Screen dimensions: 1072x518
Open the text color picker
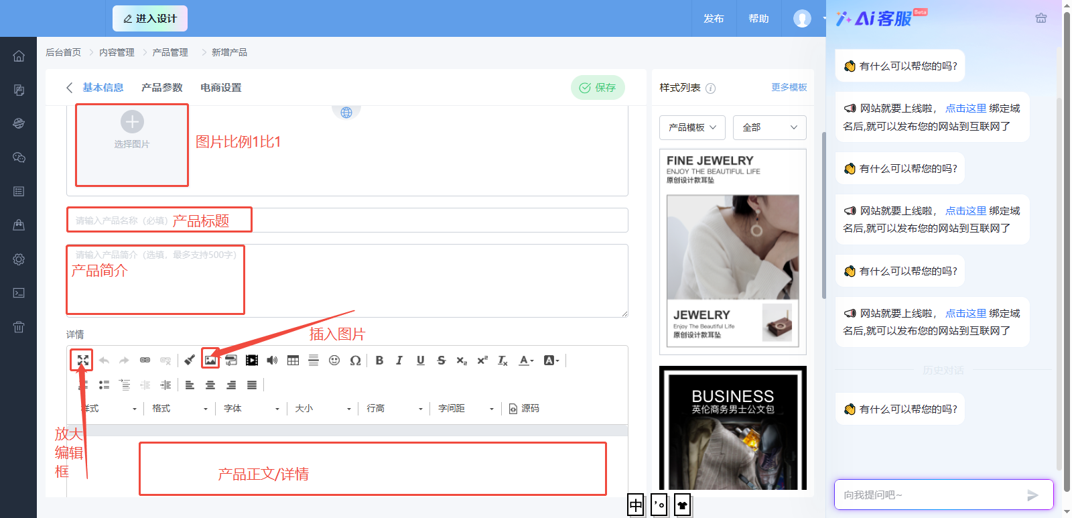tap(527, 361)
